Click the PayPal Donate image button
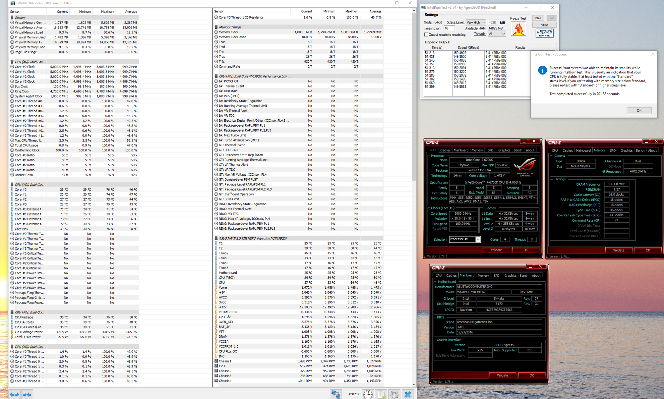The width and height of the screenshot is (664, 399). [544, 33]
